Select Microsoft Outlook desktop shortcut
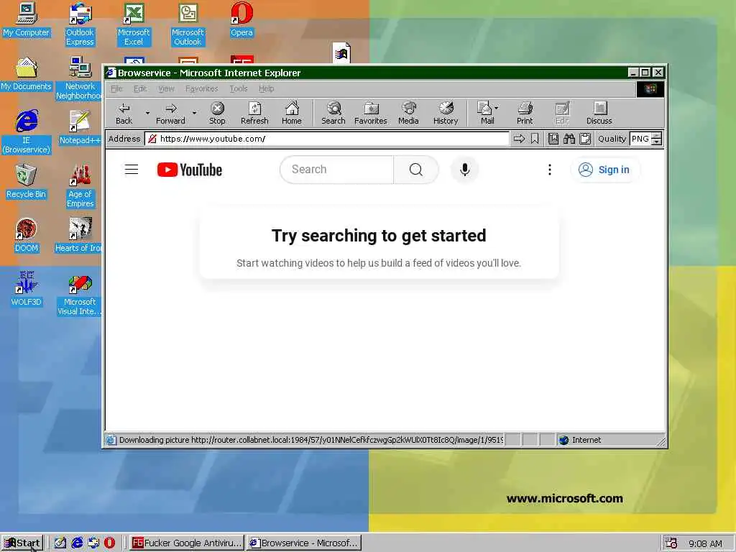Screen dimensions: 736x552 (188, 24)
